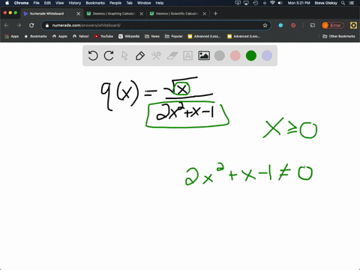This screenshot has height=270, width=360.
Task: Open the YouTube bookmark
Action: [x=103, y=36]
